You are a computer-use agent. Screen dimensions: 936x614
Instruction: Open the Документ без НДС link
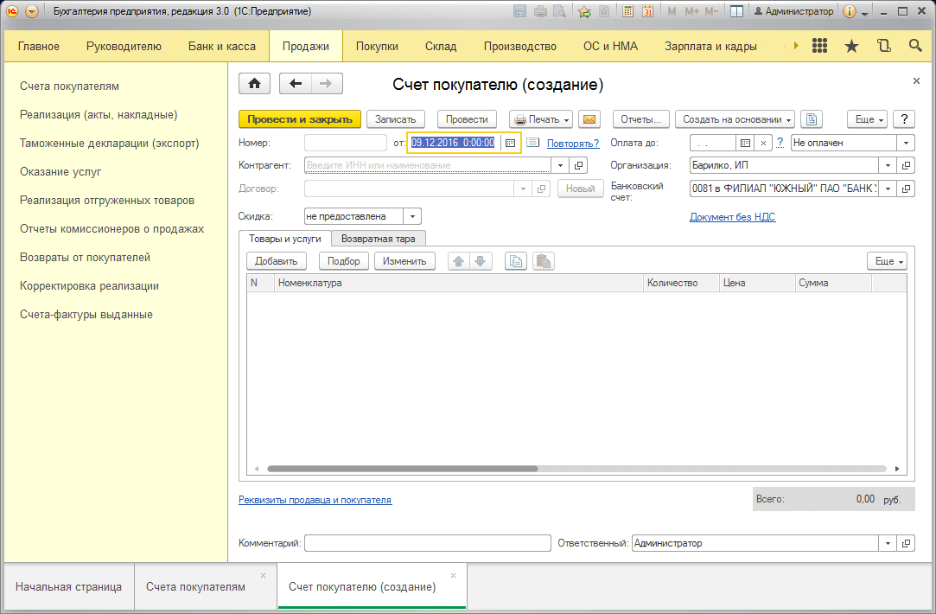point(732,217)
